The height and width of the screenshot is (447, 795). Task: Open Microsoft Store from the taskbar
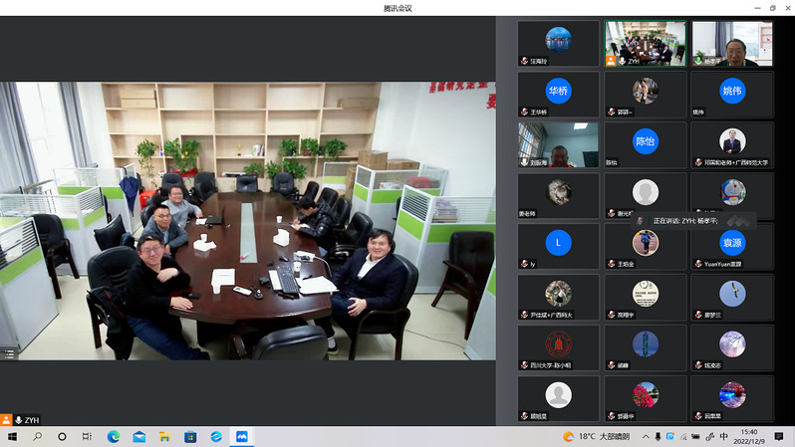[x=191, y=436]
